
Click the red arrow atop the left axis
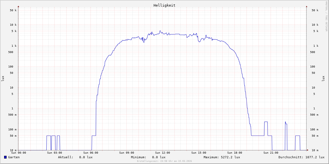tap(18, 6)
